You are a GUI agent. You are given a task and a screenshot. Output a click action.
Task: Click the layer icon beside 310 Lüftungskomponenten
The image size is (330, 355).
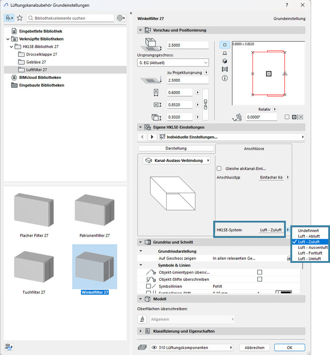[x=142, y=347]
